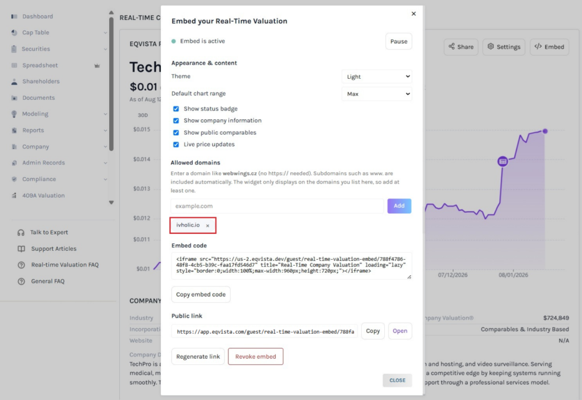Click the Spreadsheet grid icon
This screenshot has height=400, width=582.
(14, 65)
